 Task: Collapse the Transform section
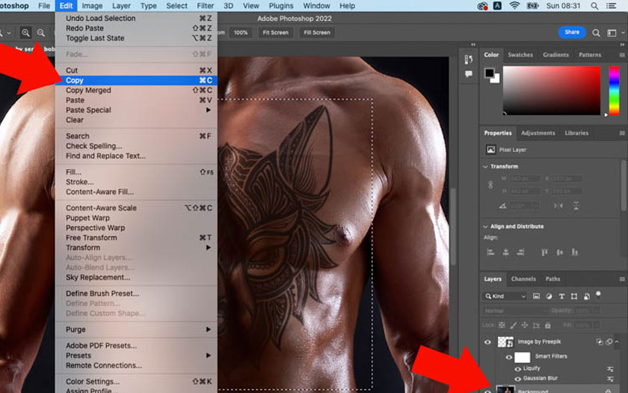tap(485, 167)
